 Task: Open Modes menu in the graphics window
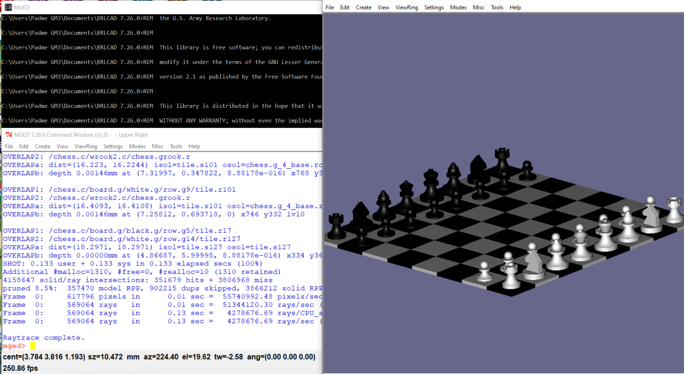tap(458, 7)
